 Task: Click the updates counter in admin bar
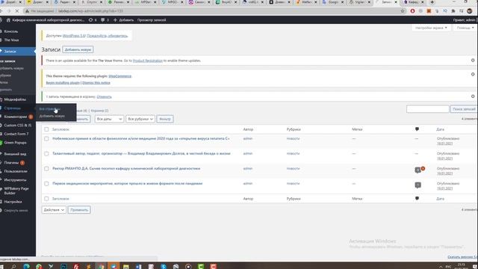93,20
